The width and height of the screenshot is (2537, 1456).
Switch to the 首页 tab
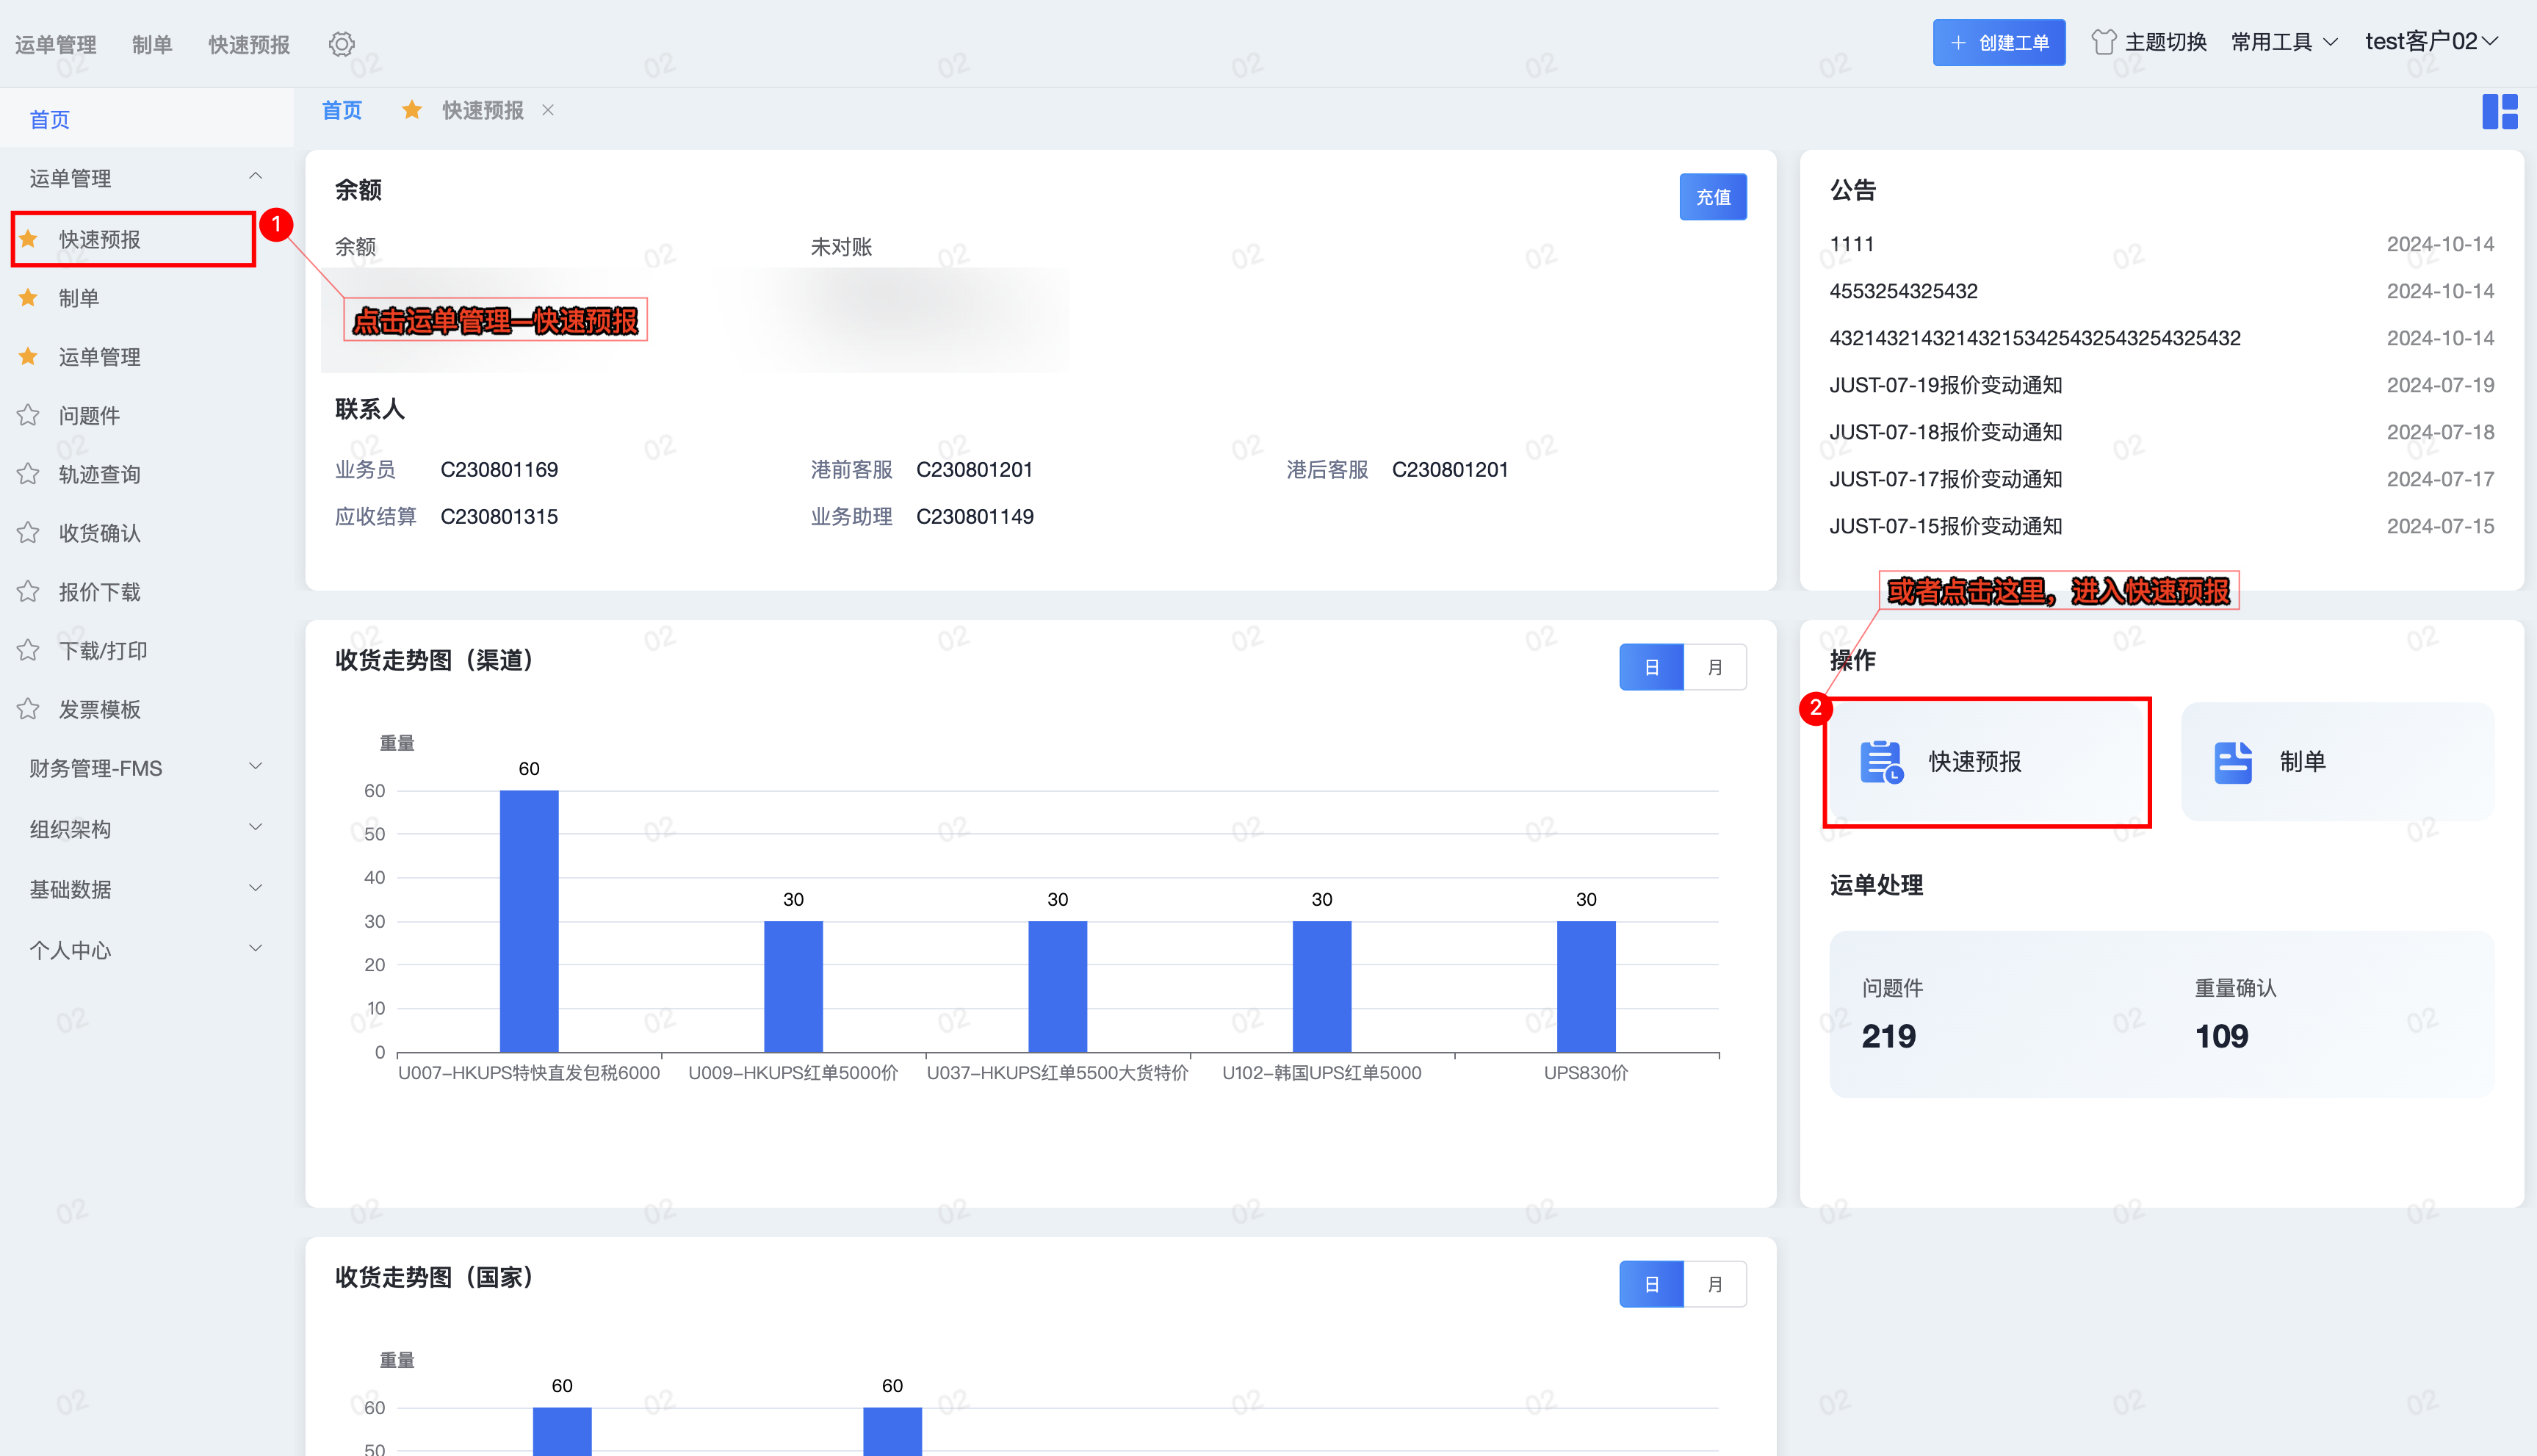342,110
